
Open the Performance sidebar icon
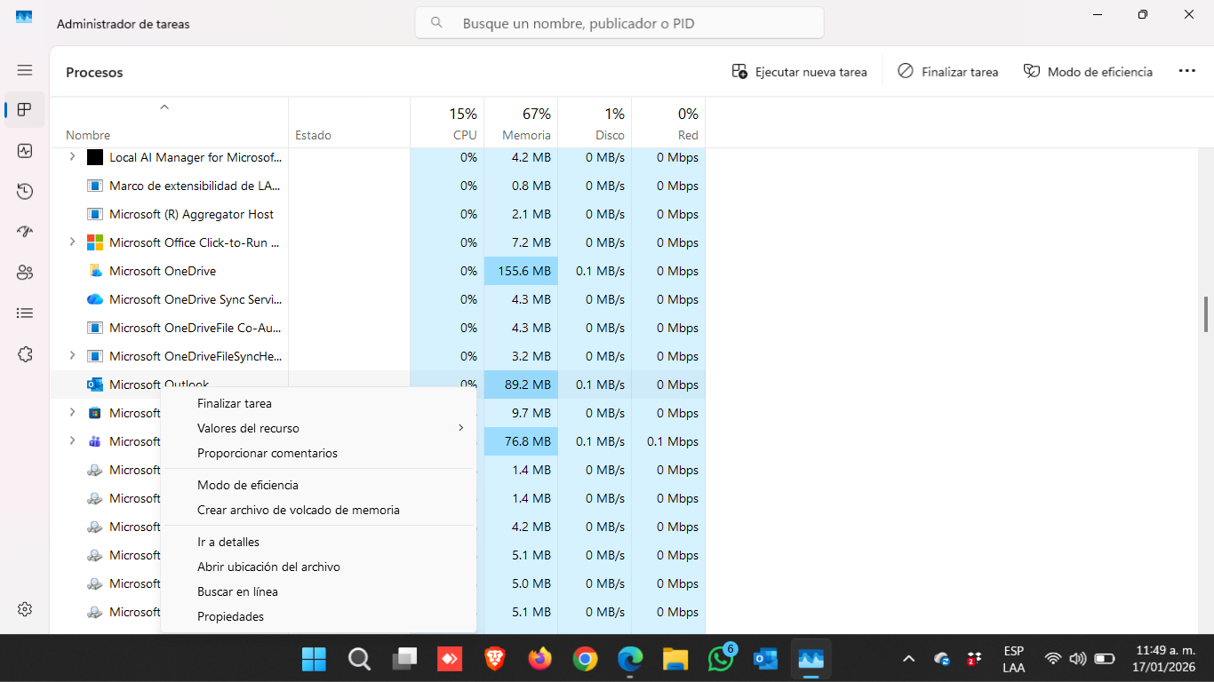point(25,151)
